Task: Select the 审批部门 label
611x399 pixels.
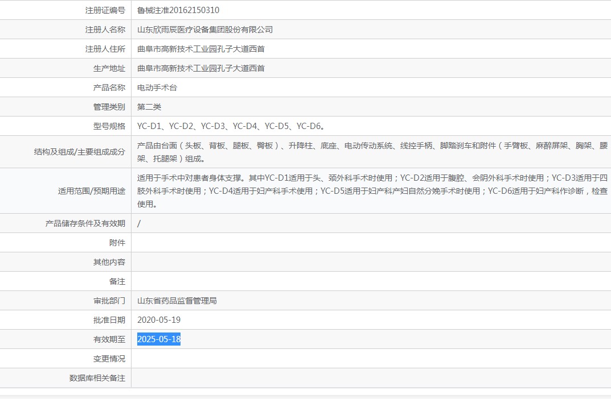Action: [x=109, y=301]
